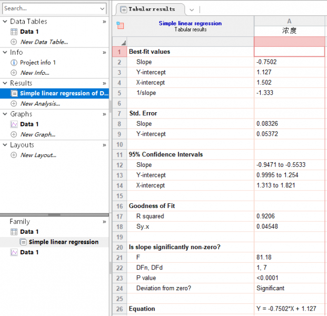Click the Project info 1 info icon
Image resolution: width=327 pixels, height=316 pixels.
click(14, 63)
